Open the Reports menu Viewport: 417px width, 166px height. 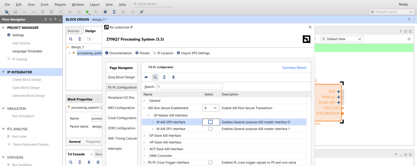(60, 4)
